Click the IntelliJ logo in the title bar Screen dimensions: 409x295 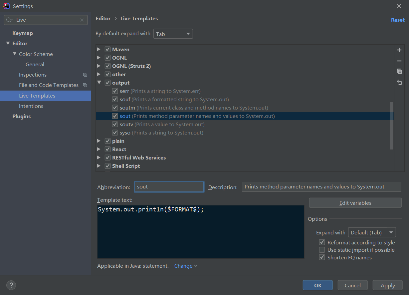6,6
